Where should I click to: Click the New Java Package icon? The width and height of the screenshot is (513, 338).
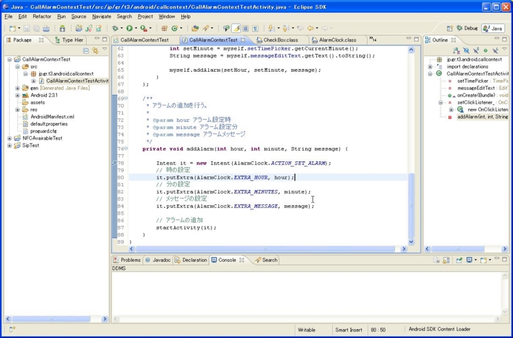(164, 28)
